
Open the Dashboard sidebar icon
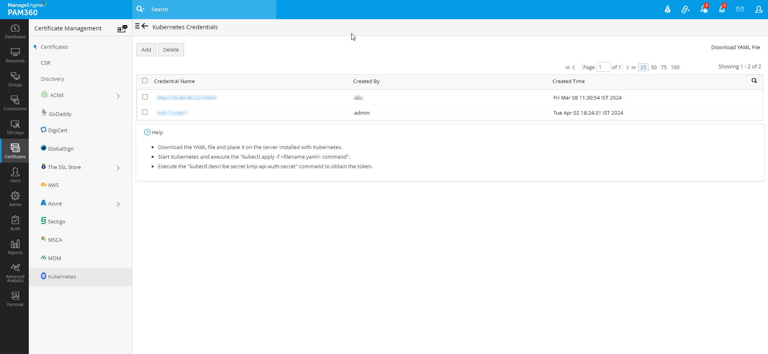[x=15, y=31]
